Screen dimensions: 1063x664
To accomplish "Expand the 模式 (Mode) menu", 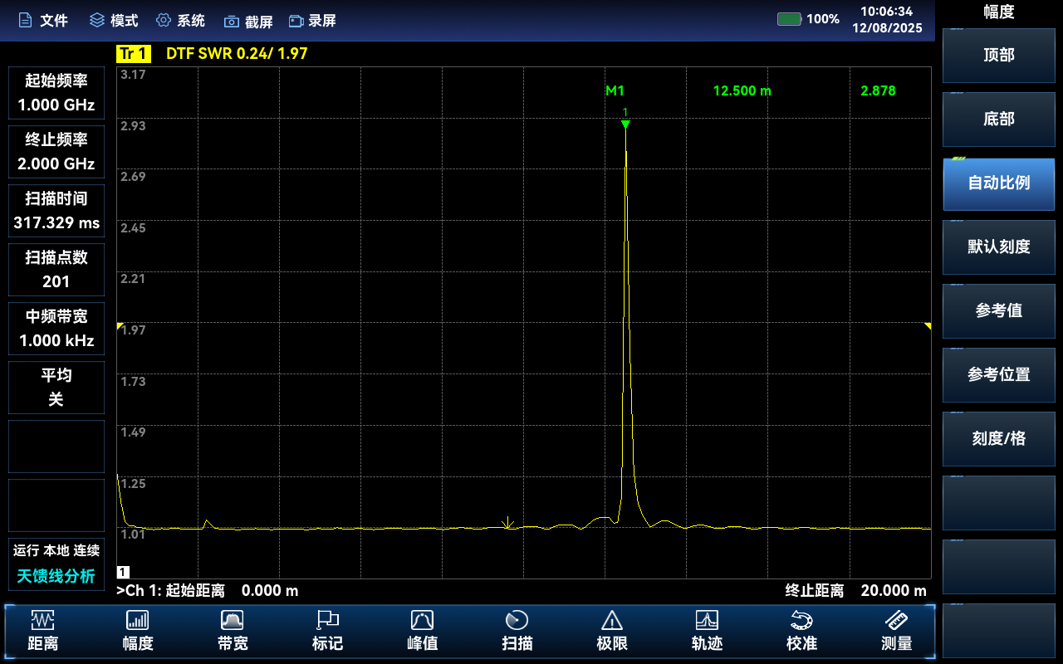I will [114, 21].
